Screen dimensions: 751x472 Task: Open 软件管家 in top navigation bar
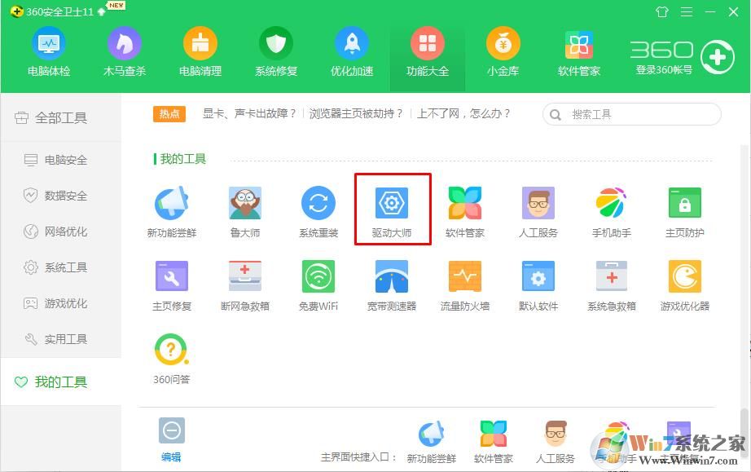(579, 52)
